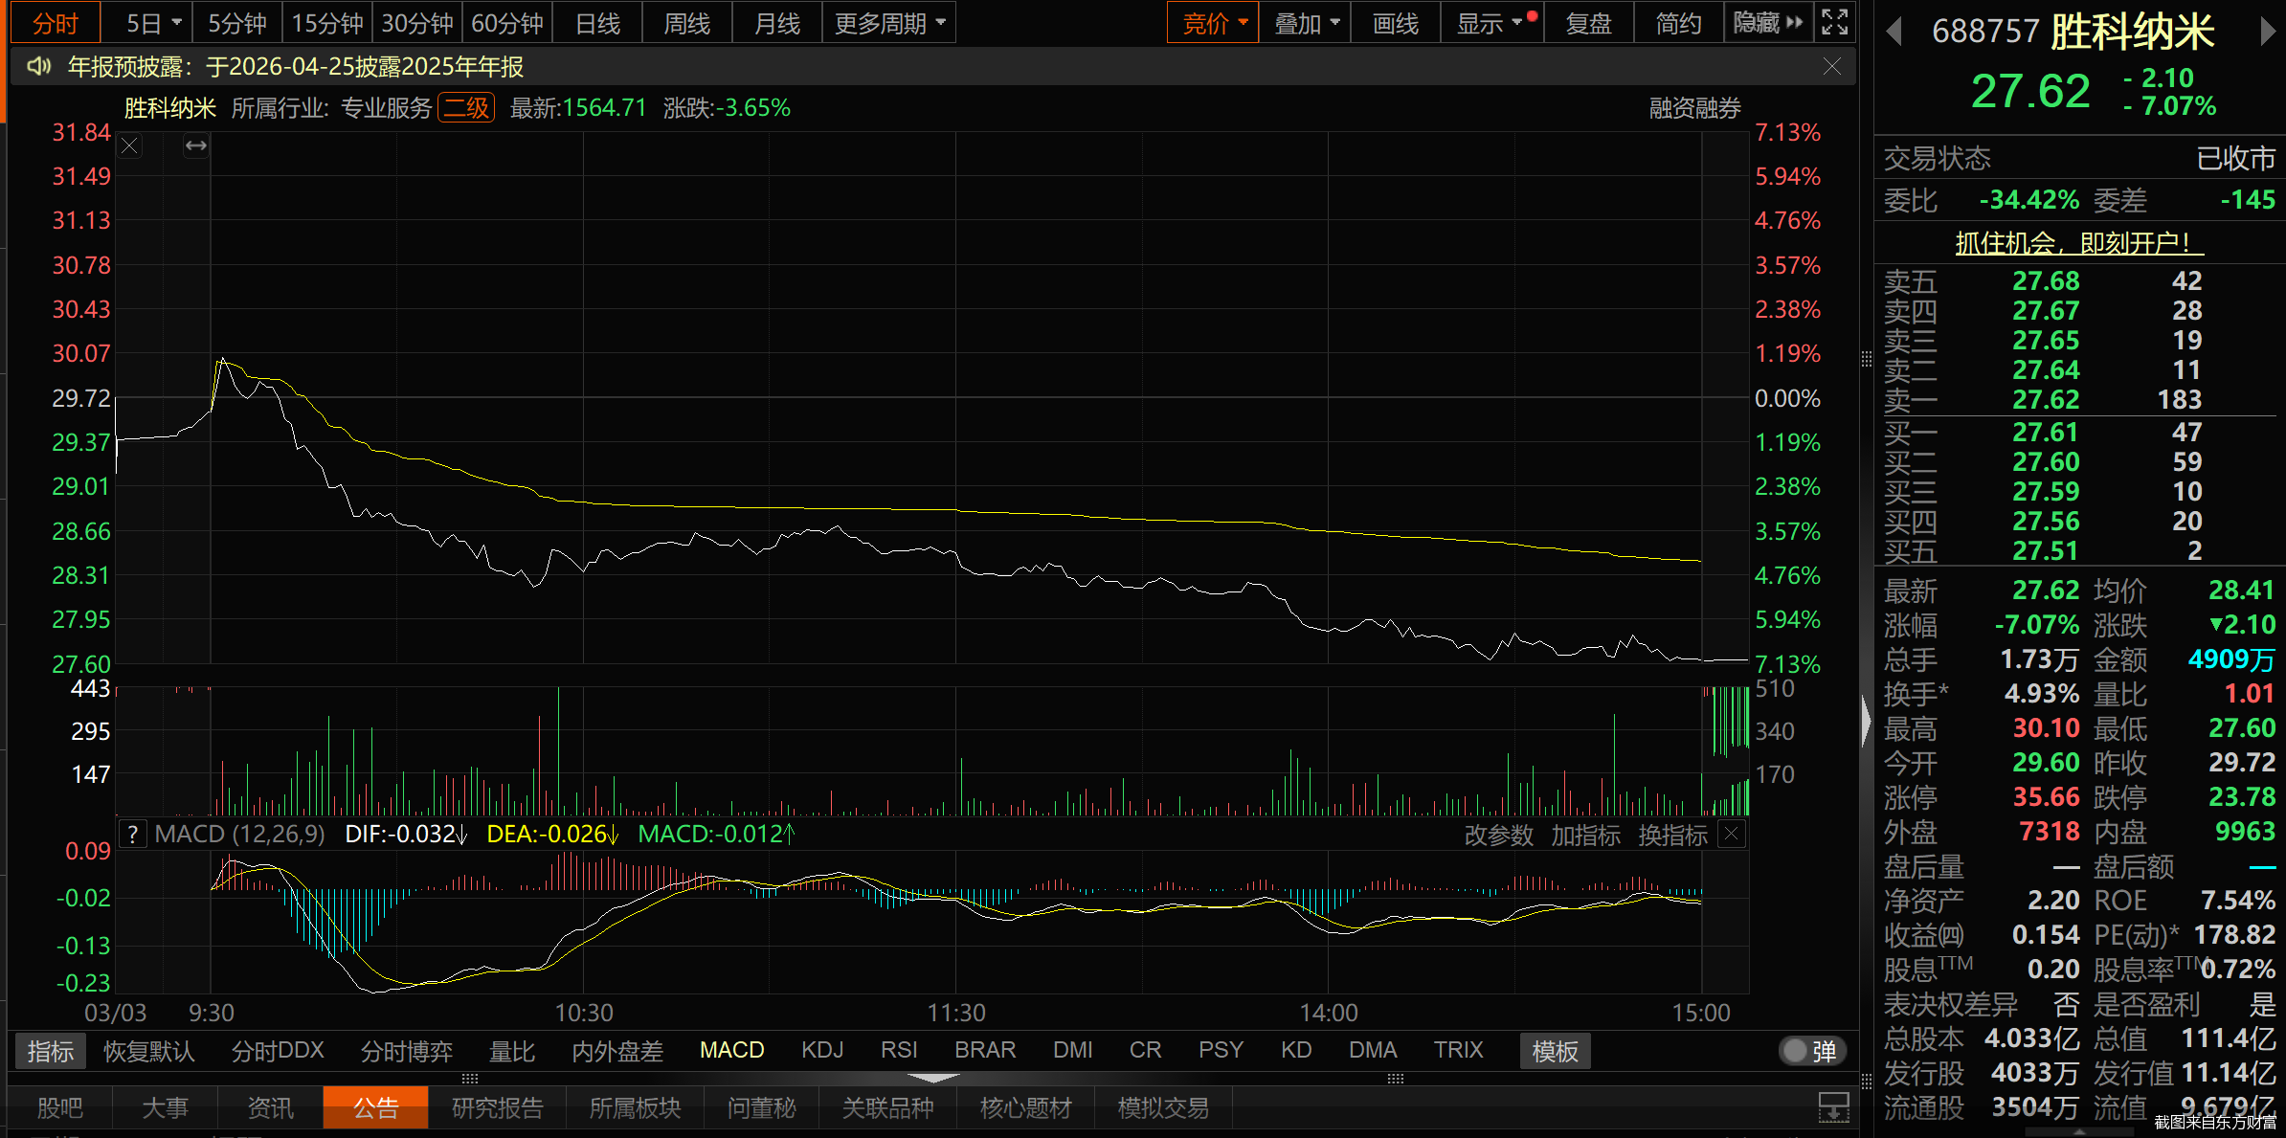
Task: Click the MACD question mark help icon
Action: 132,835
